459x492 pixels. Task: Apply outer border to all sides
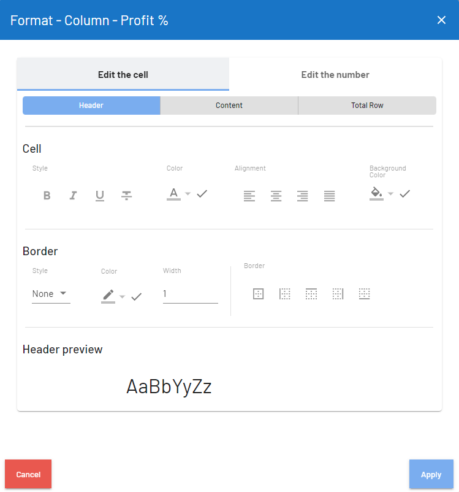(258, 294)
